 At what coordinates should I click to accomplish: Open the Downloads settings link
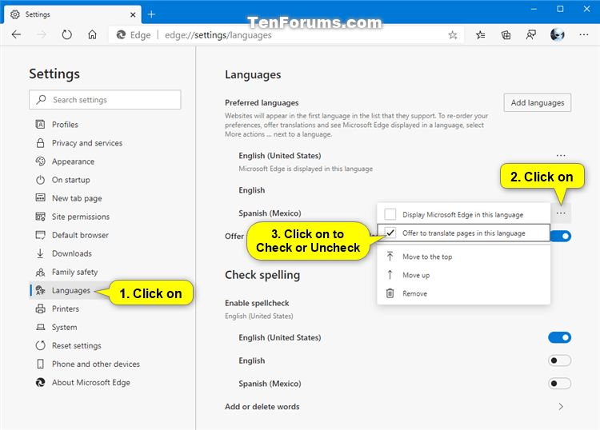click(x=71, y=253)
